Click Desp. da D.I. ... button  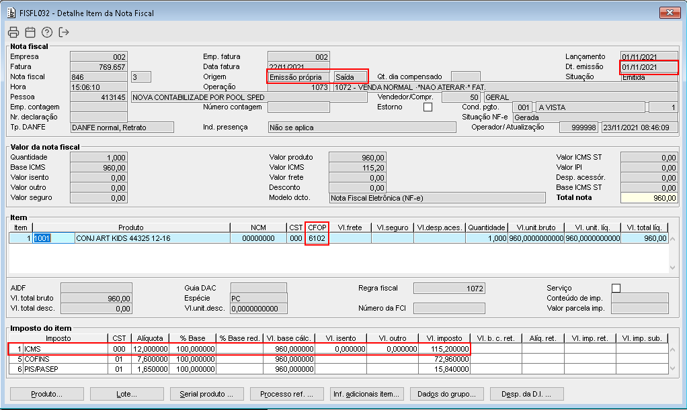point(526,394)
